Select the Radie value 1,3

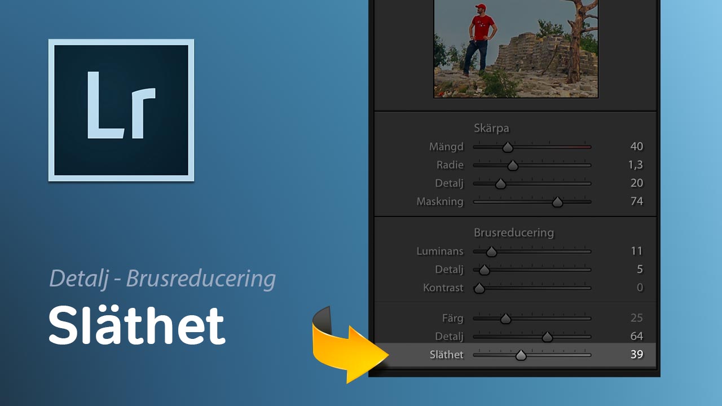(x=636, y=165)
